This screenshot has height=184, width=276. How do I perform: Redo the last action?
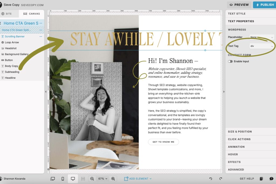point(221,179)
